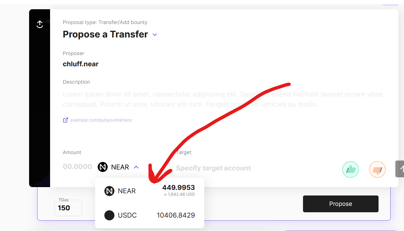Open the example.com/putyourlinkhere link

point(101,120)
